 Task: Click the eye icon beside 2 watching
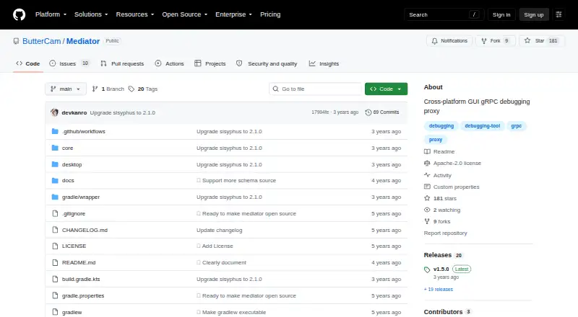tap(427, 210)
